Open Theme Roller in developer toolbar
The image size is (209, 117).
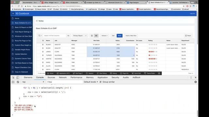pyautogui.click(x=150, y=73)
